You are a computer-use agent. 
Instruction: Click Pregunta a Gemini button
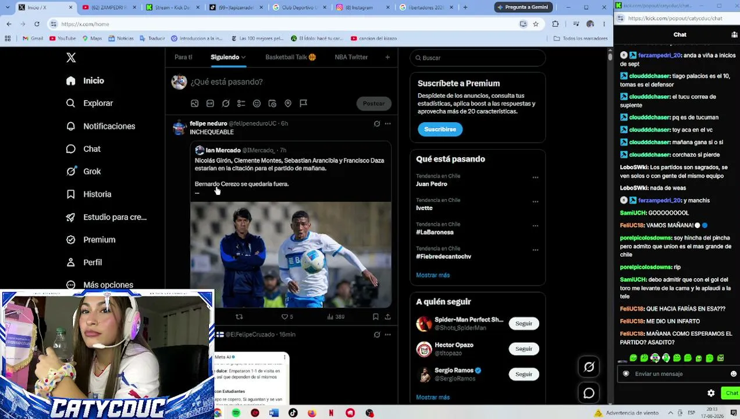(x=522, y=7)
